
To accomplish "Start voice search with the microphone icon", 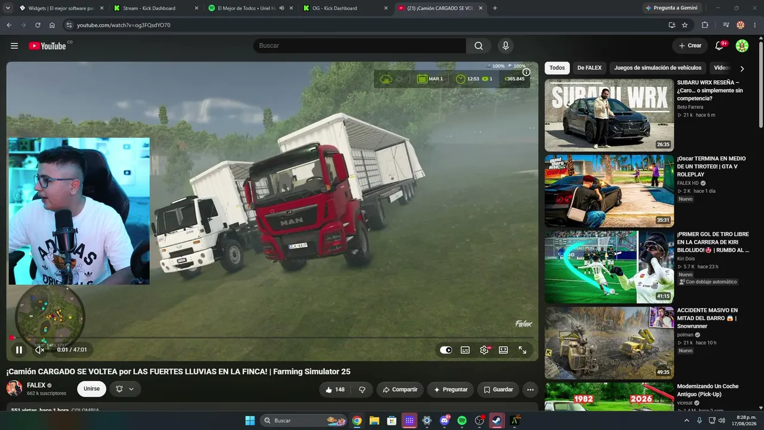I will pyautogui.click(x=506, y=46).
